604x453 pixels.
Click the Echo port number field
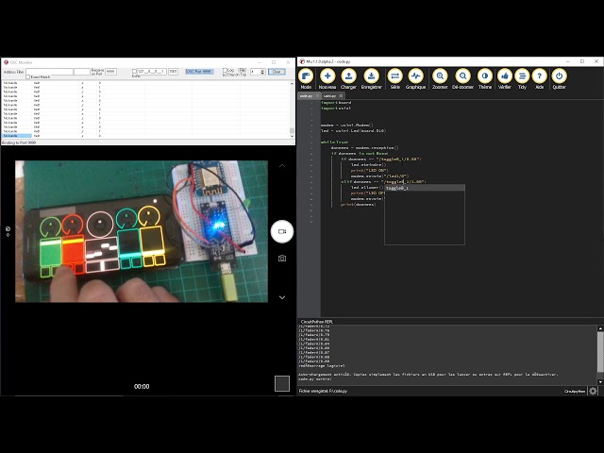173,72
